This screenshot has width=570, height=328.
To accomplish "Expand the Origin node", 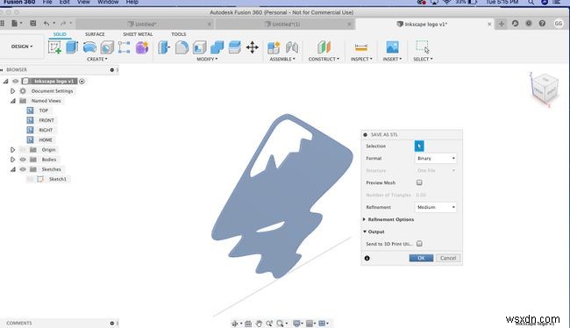I will coord(13,149).
